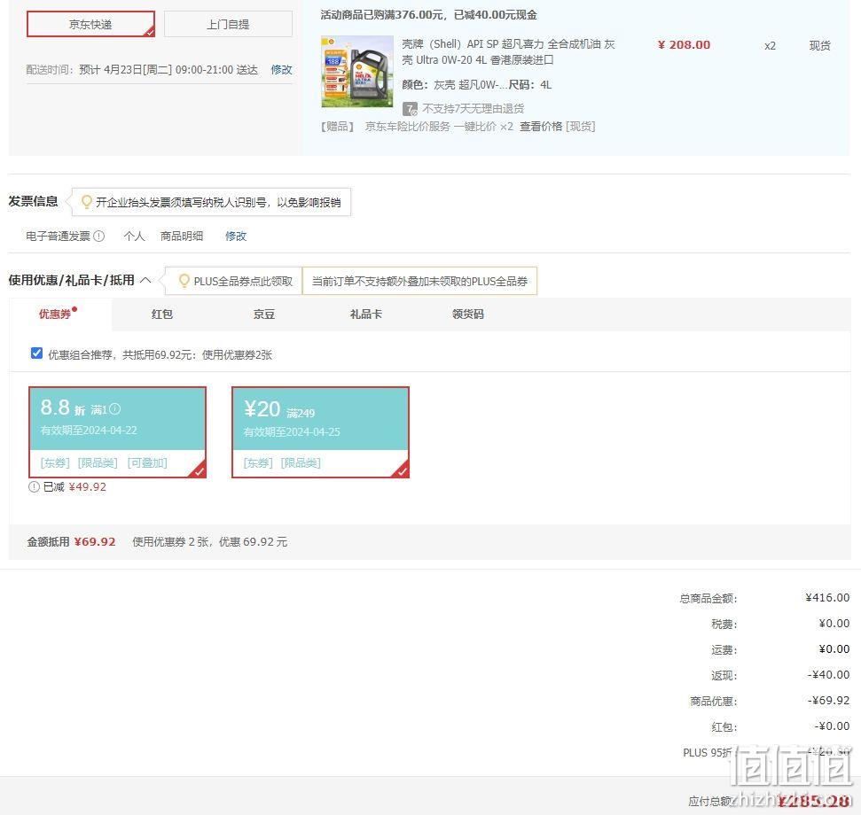Deselect the 8.8折 coupon card
861x815 pixels.
pyautogui.click(x=118, y=432)
